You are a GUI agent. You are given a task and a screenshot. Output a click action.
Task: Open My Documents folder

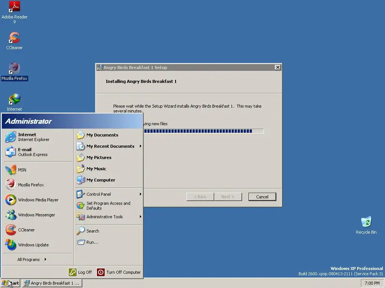click(x=109, y=135)
